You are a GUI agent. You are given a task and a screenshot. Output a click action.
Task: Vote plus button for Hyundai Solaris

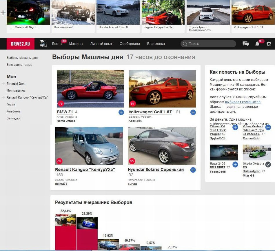click(x=193, y=170)
